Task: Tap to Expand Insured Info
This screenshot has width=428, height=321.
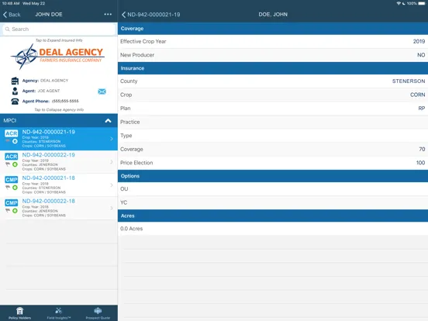Action: click(59, 40)
